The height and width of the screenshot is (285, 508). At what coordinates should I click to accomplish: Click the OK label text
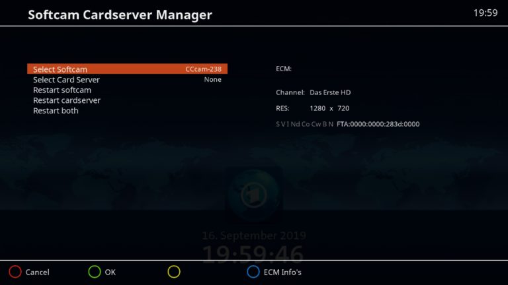pyautogui.click(x=110, y=272)
